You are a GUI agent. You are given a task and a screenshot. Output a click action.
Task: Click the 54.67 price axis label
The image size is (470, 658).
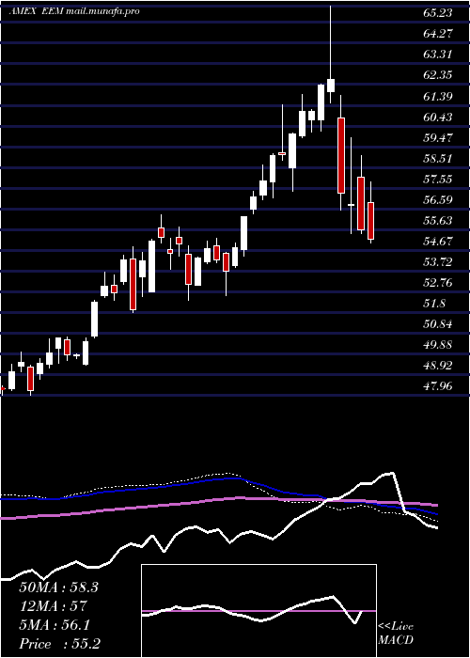pyautogui.click(x=438, y=241)
